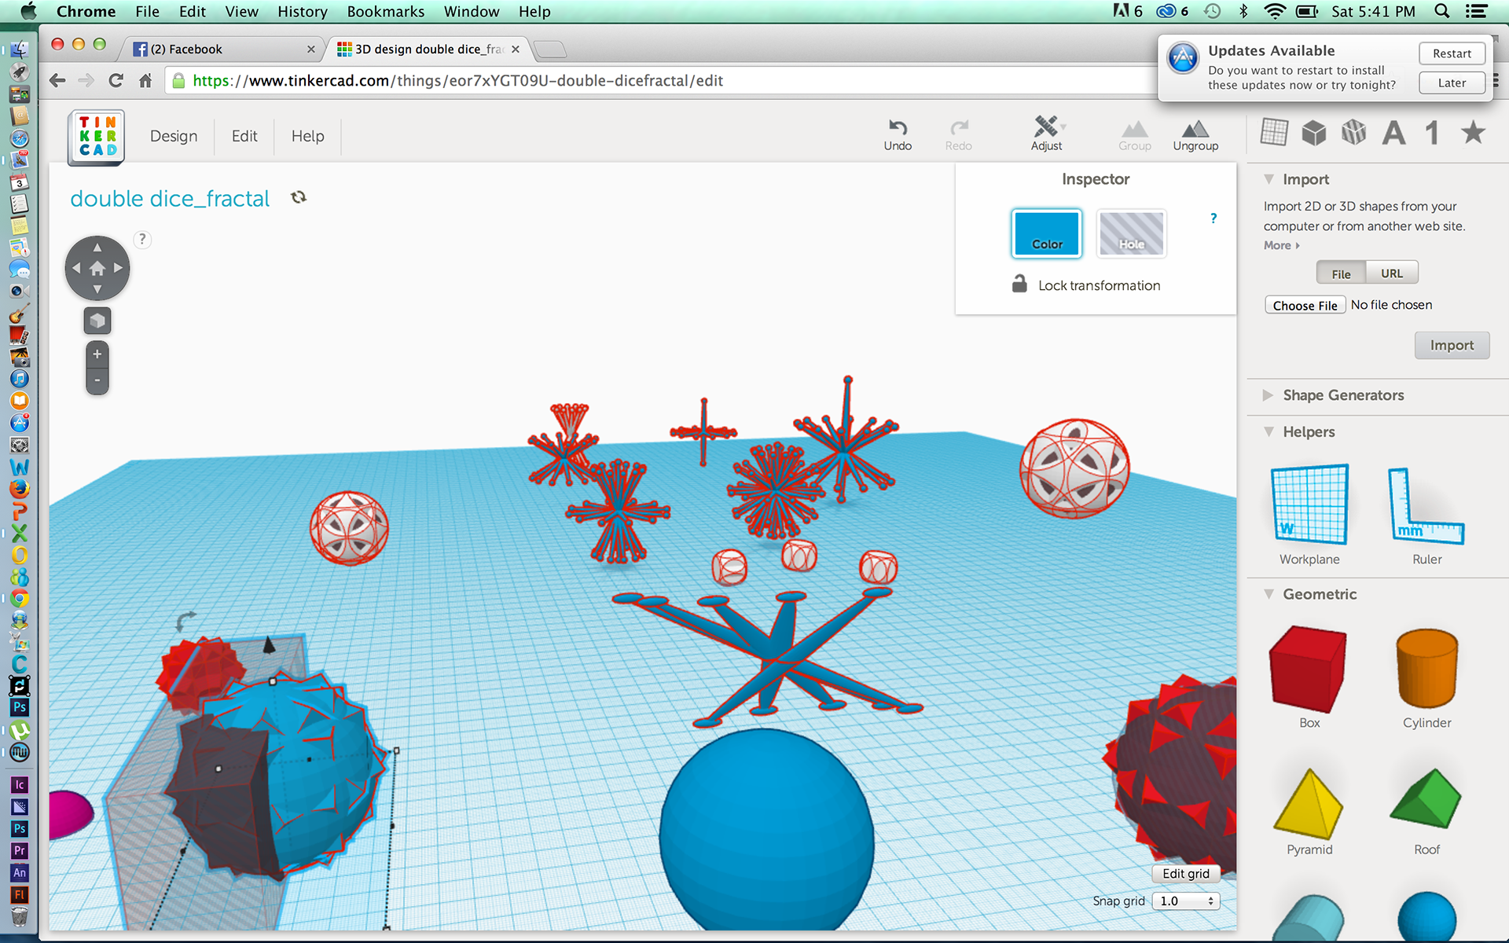Viewport: 1509px width, 943px height.
Task: Click Restart in Updates notification
Action: click(x=1452, y=53)
